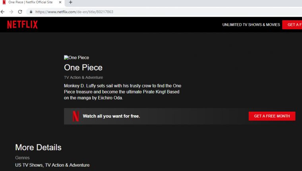
Task: Open the new tab plus button
Action: 70,2
